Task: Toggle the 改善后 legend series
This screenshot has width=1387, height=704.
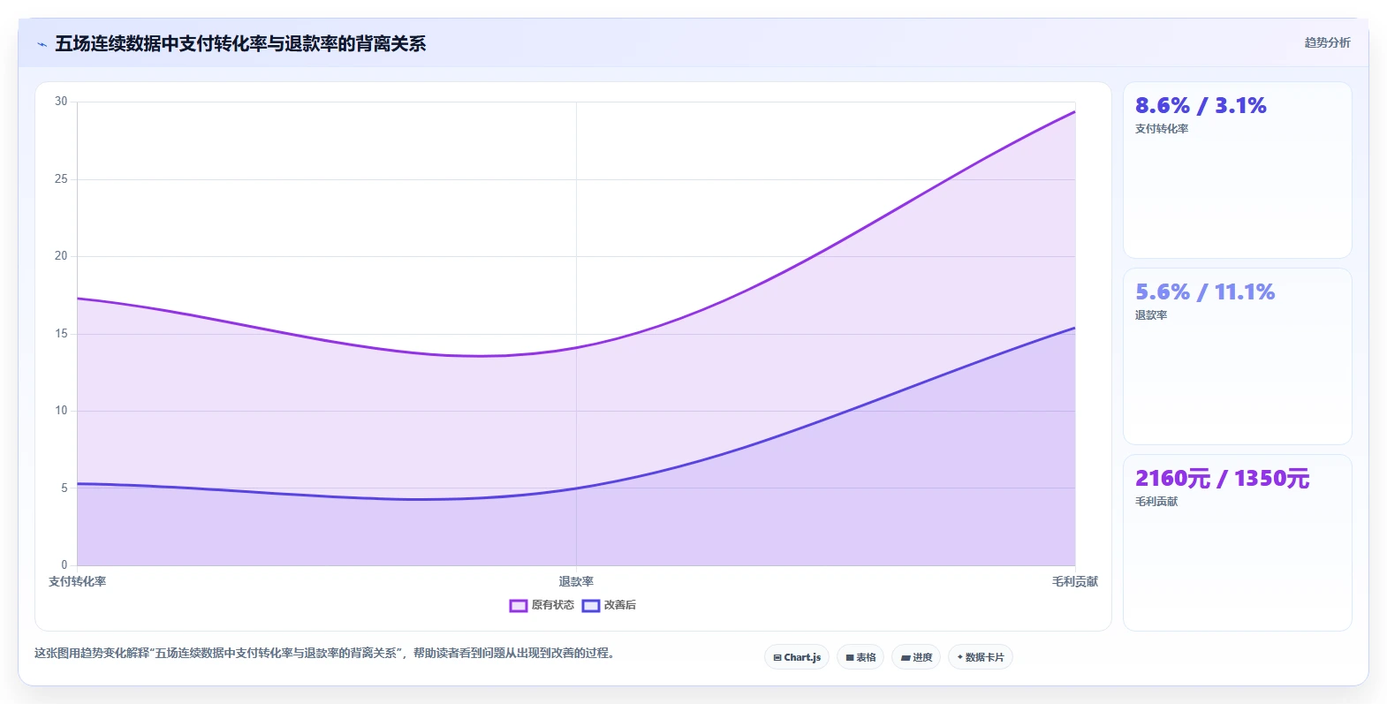Action: 609,605
